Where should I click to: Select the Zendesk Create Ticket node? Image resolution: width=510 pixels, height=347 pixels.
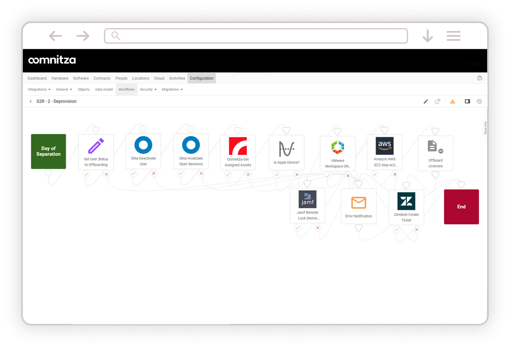[x=406, y=207]
